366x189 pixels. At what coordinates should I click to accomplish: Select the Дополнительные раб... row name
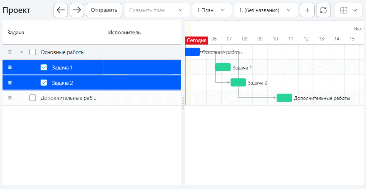pyautogui.click(x=69, y=98)
